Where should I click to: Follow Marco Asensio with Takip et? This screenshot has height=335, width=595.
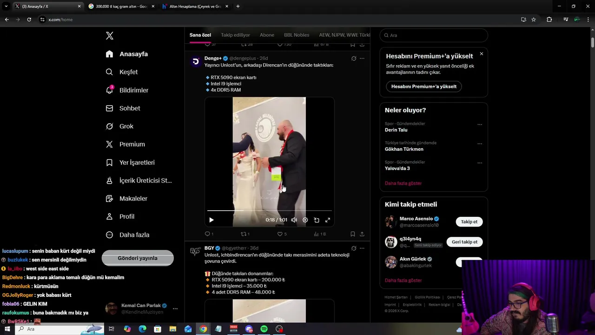469,222
